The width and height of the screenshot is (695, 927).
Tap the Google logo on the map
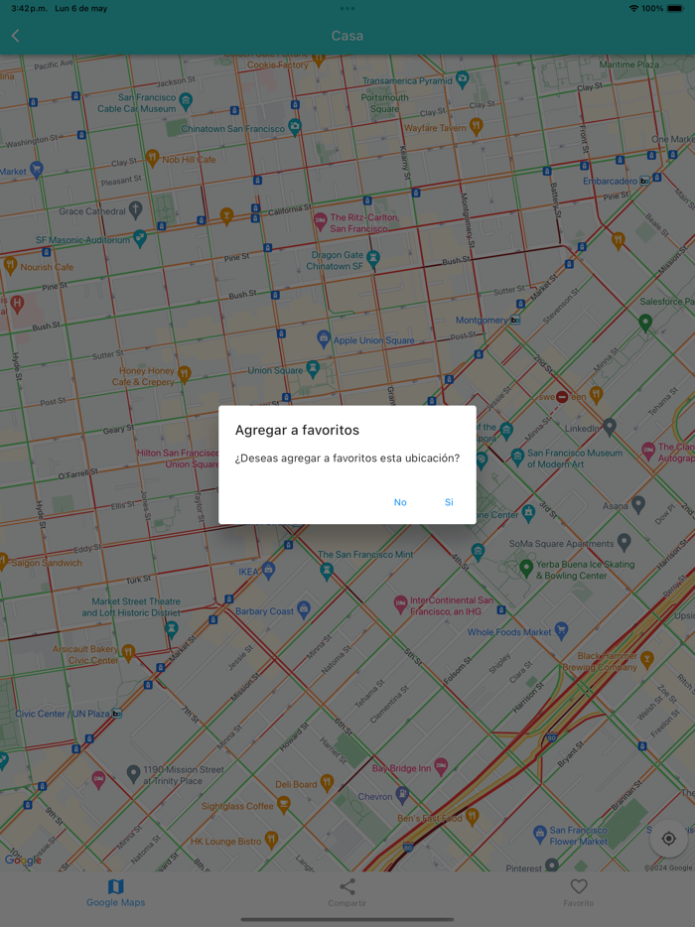(23, 860)
